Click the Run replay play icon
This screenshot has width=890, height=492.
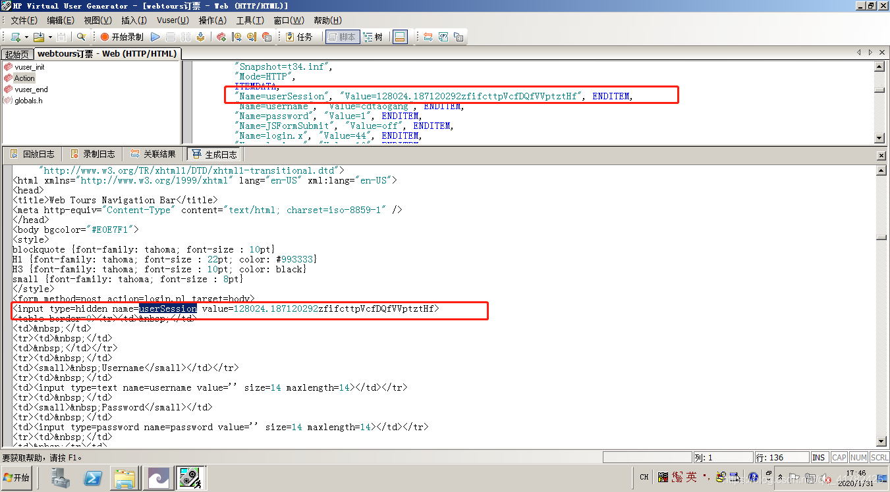155,37
